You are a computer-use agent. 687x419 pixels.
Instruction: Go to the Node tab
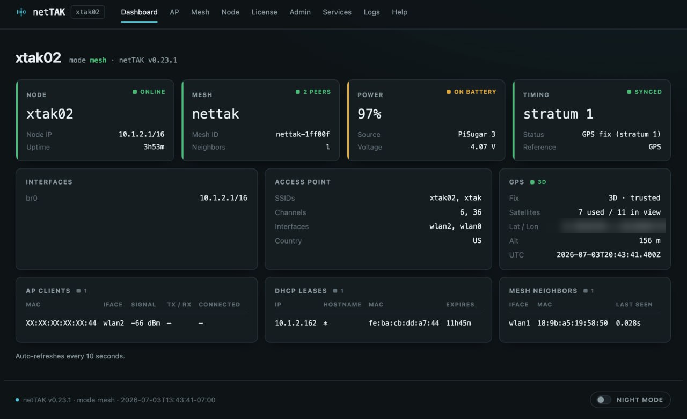point(230,12)
